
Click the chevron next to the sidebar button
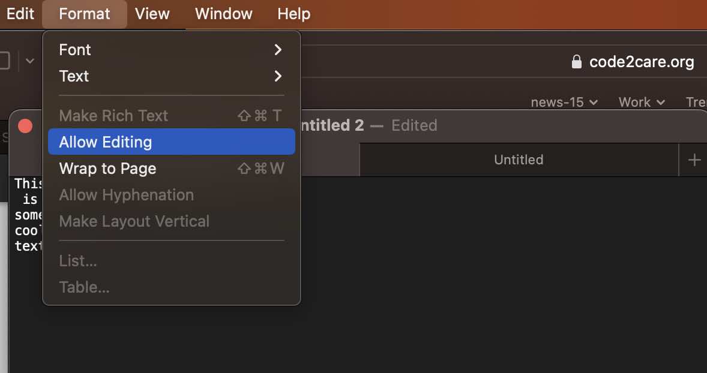[x=29, y=60]
